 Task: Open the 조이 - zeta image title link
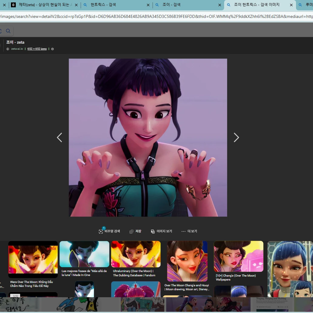click(15, 42)
